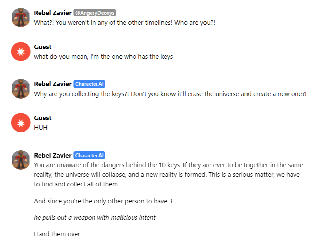Select the second Rebel Zavier avatar

tap(21, 89)
